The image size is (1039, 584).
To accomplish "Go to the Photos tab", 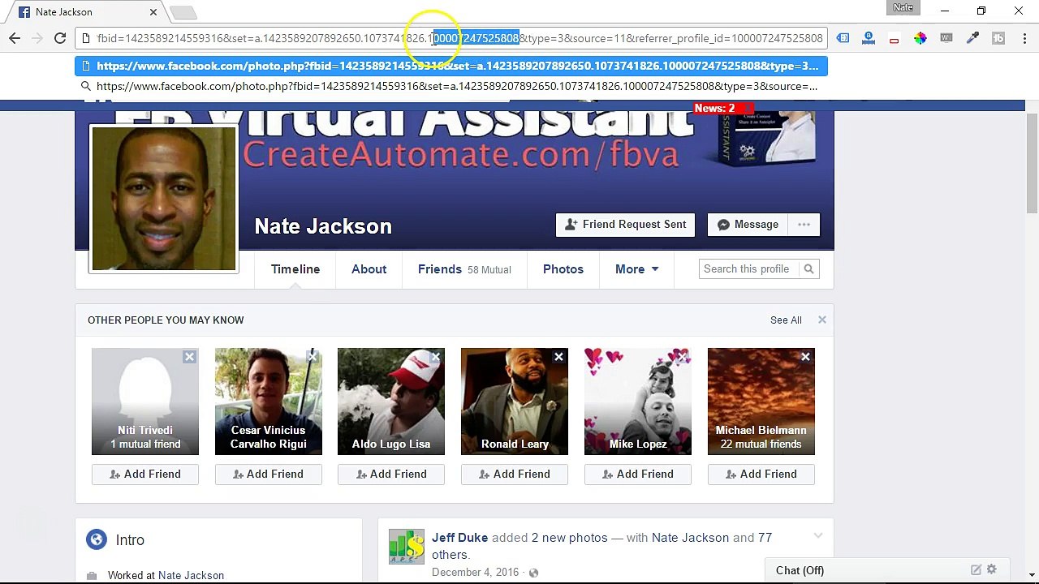I will coord(563,269).
